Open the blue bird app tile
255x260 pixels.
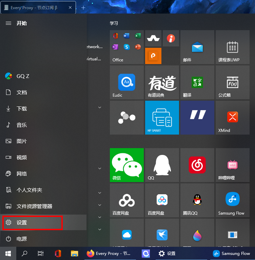(x=162, y=233)
